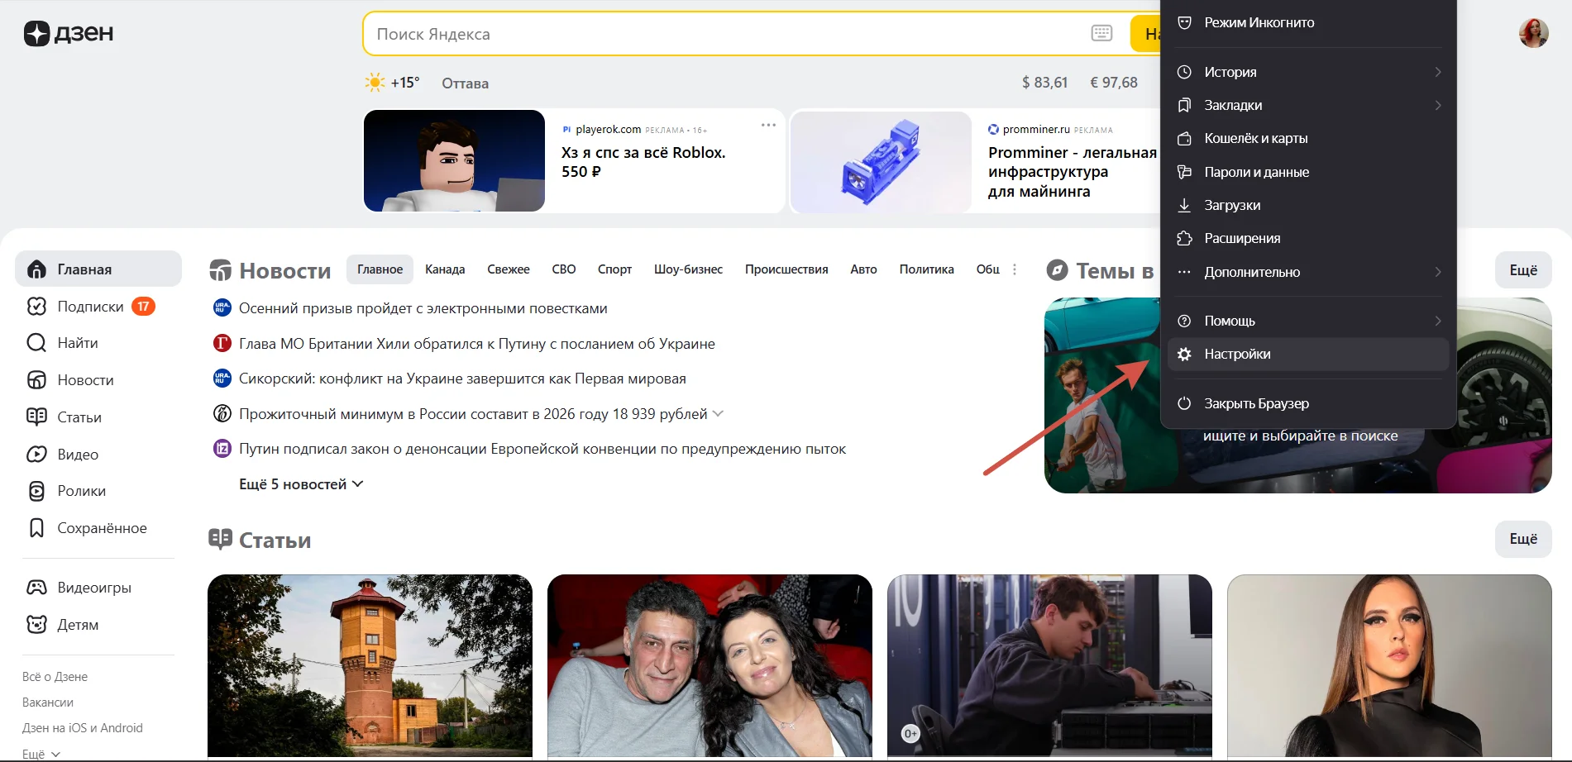
Task: Click the History clock icon
Action: point(1184,72)
